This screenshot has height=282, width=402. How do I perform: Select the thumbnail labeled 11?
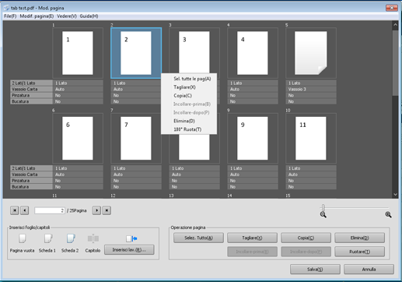pyautogui.click(x=311, y=138)
